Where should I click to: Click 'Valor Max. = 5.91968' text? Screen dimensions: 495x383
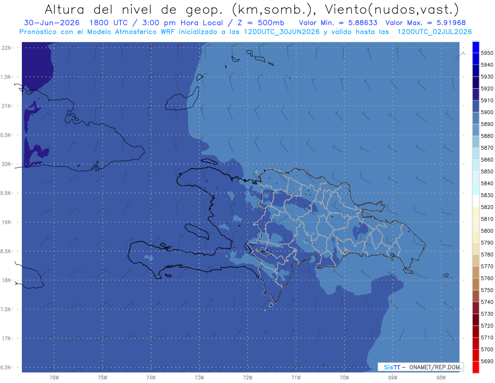click(x=425, y=23)
